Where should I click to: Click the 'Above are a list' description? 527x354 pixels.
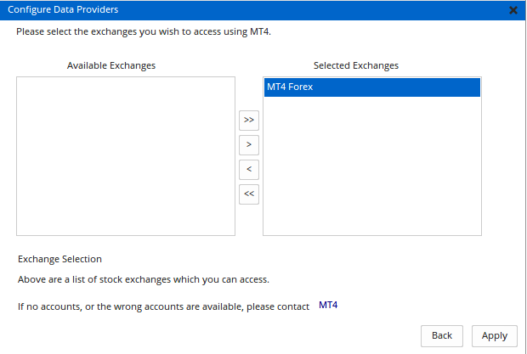[x=144, y=279]
